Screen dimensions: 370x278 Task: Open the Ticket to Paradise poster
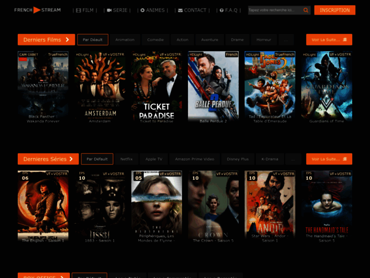click(157, 87)
